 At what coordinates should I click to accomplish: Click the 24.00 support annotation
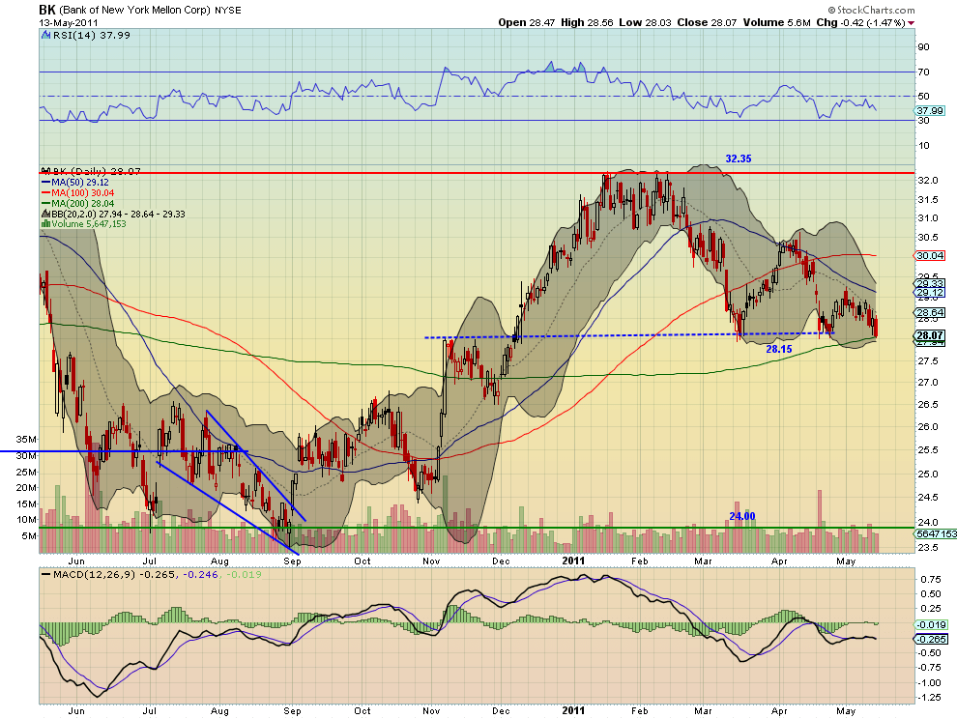742,516
